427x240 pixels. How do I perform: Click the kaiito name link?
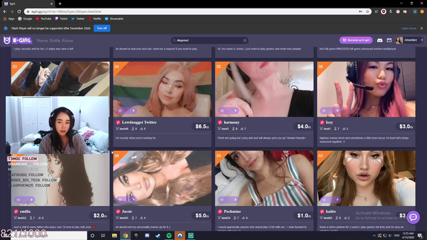331,211
